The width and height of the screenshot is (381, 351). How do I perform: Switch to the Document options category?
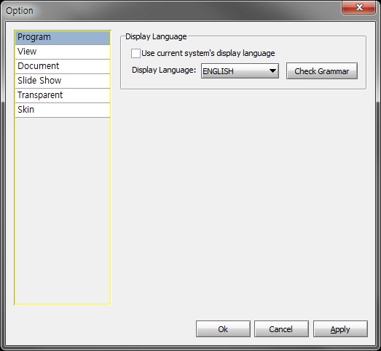click(x=63, y=66)
